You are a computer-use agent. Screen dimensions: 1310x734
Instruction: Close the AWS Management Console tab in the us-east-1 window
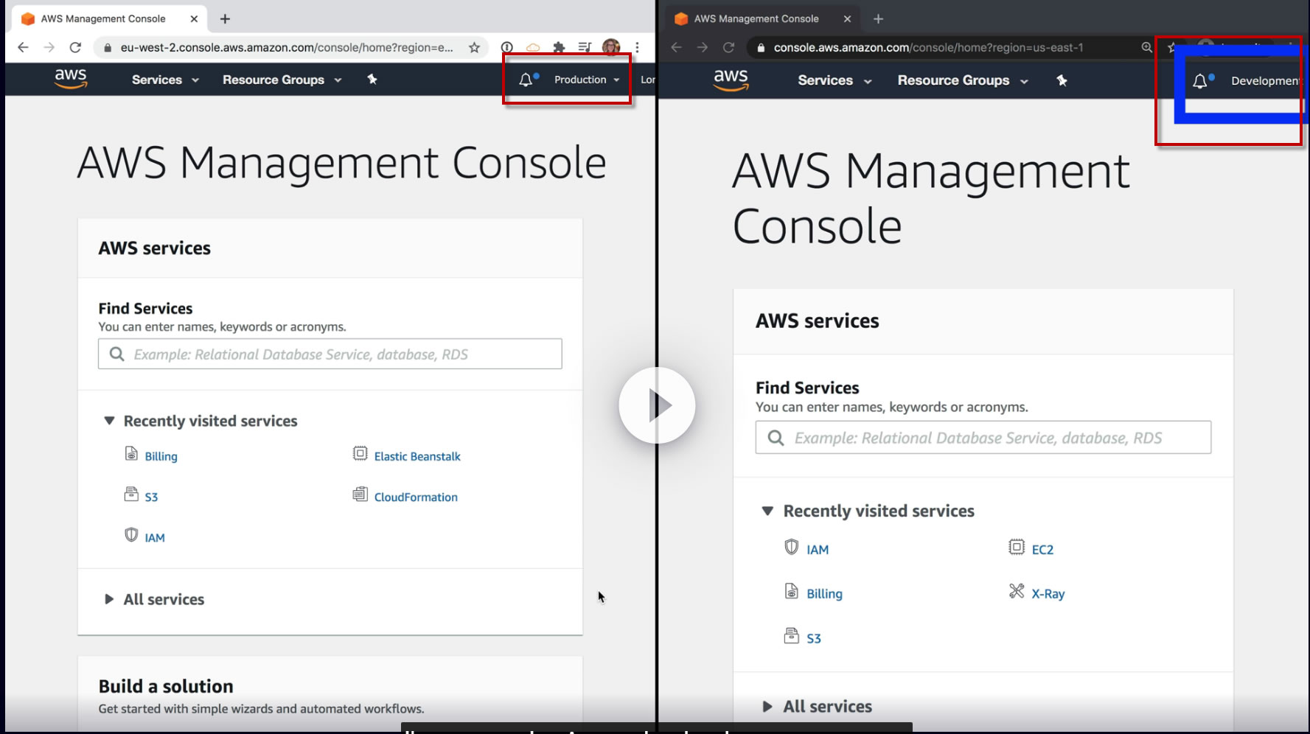click(x=847, y=18)
